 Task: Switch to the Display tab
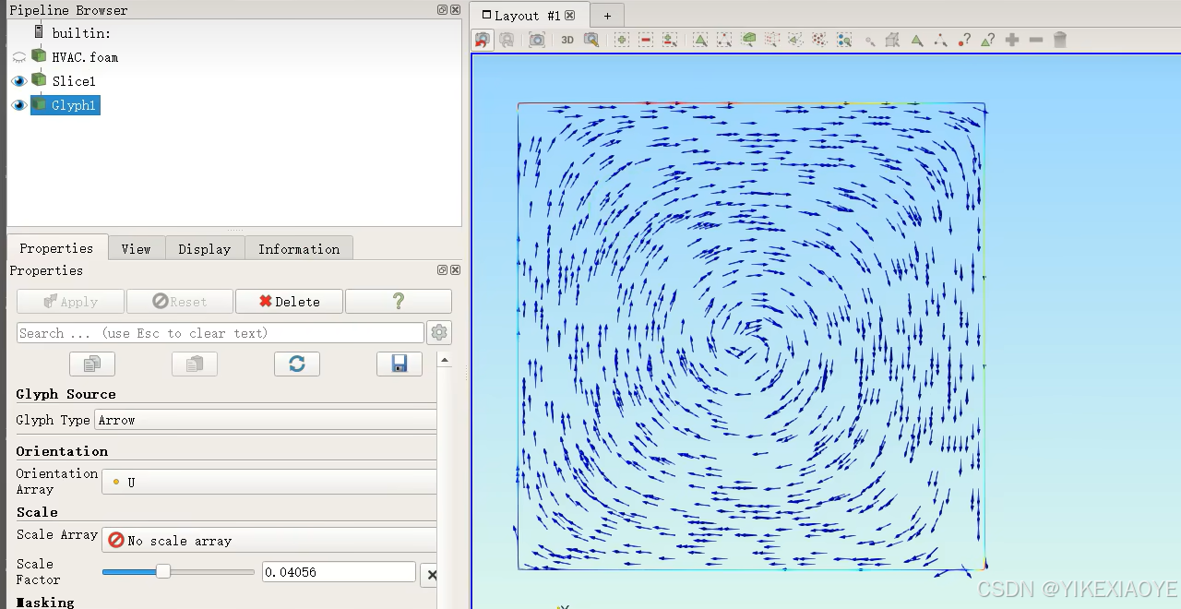[204, 248]
